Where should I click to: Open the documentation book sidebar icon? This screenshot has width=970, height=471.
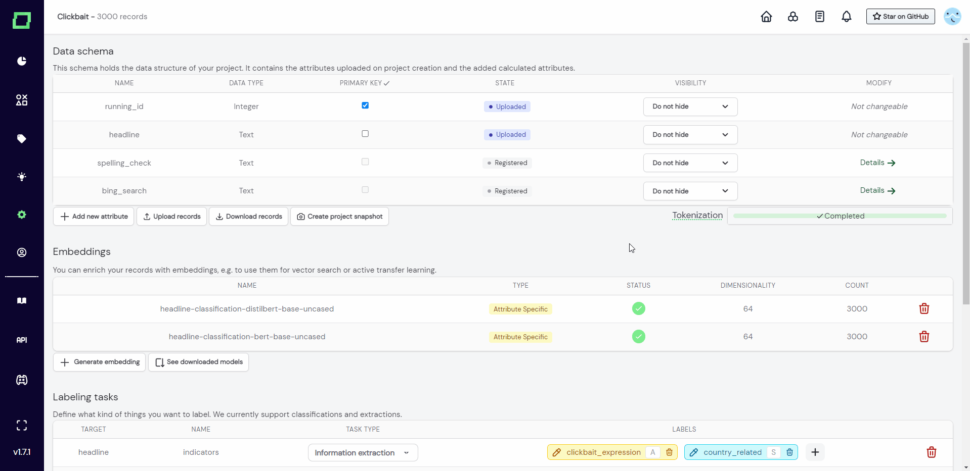click(x=22, y=301)
